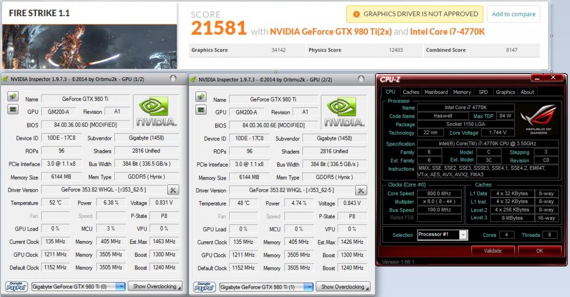Click the warning icon beside Graphics Driver Not Approved
The image size is (570, 297).
(356, 14)
